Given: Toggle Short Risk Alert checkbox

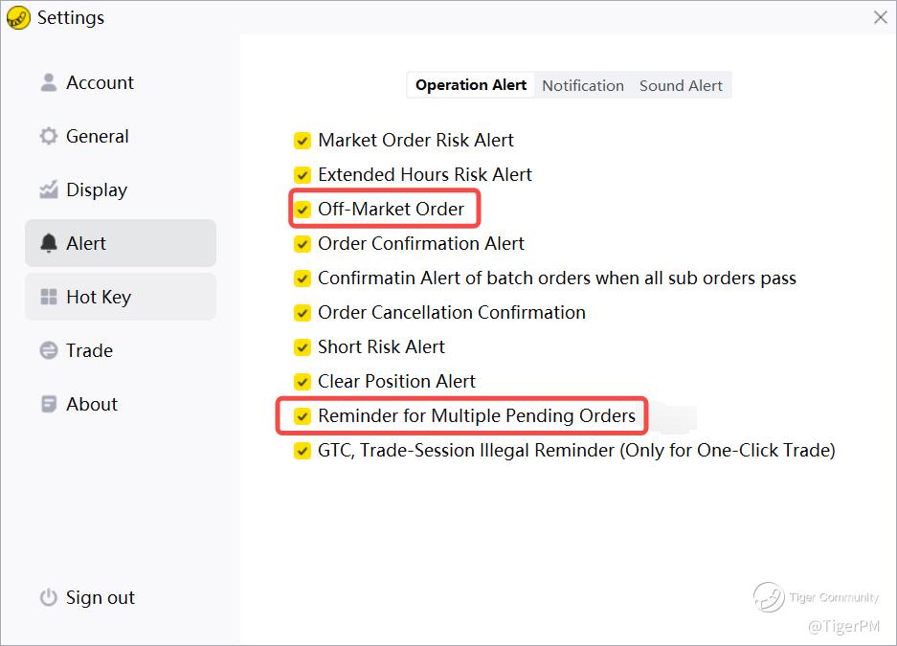Looking at the screenshot, I should (303, 347).
